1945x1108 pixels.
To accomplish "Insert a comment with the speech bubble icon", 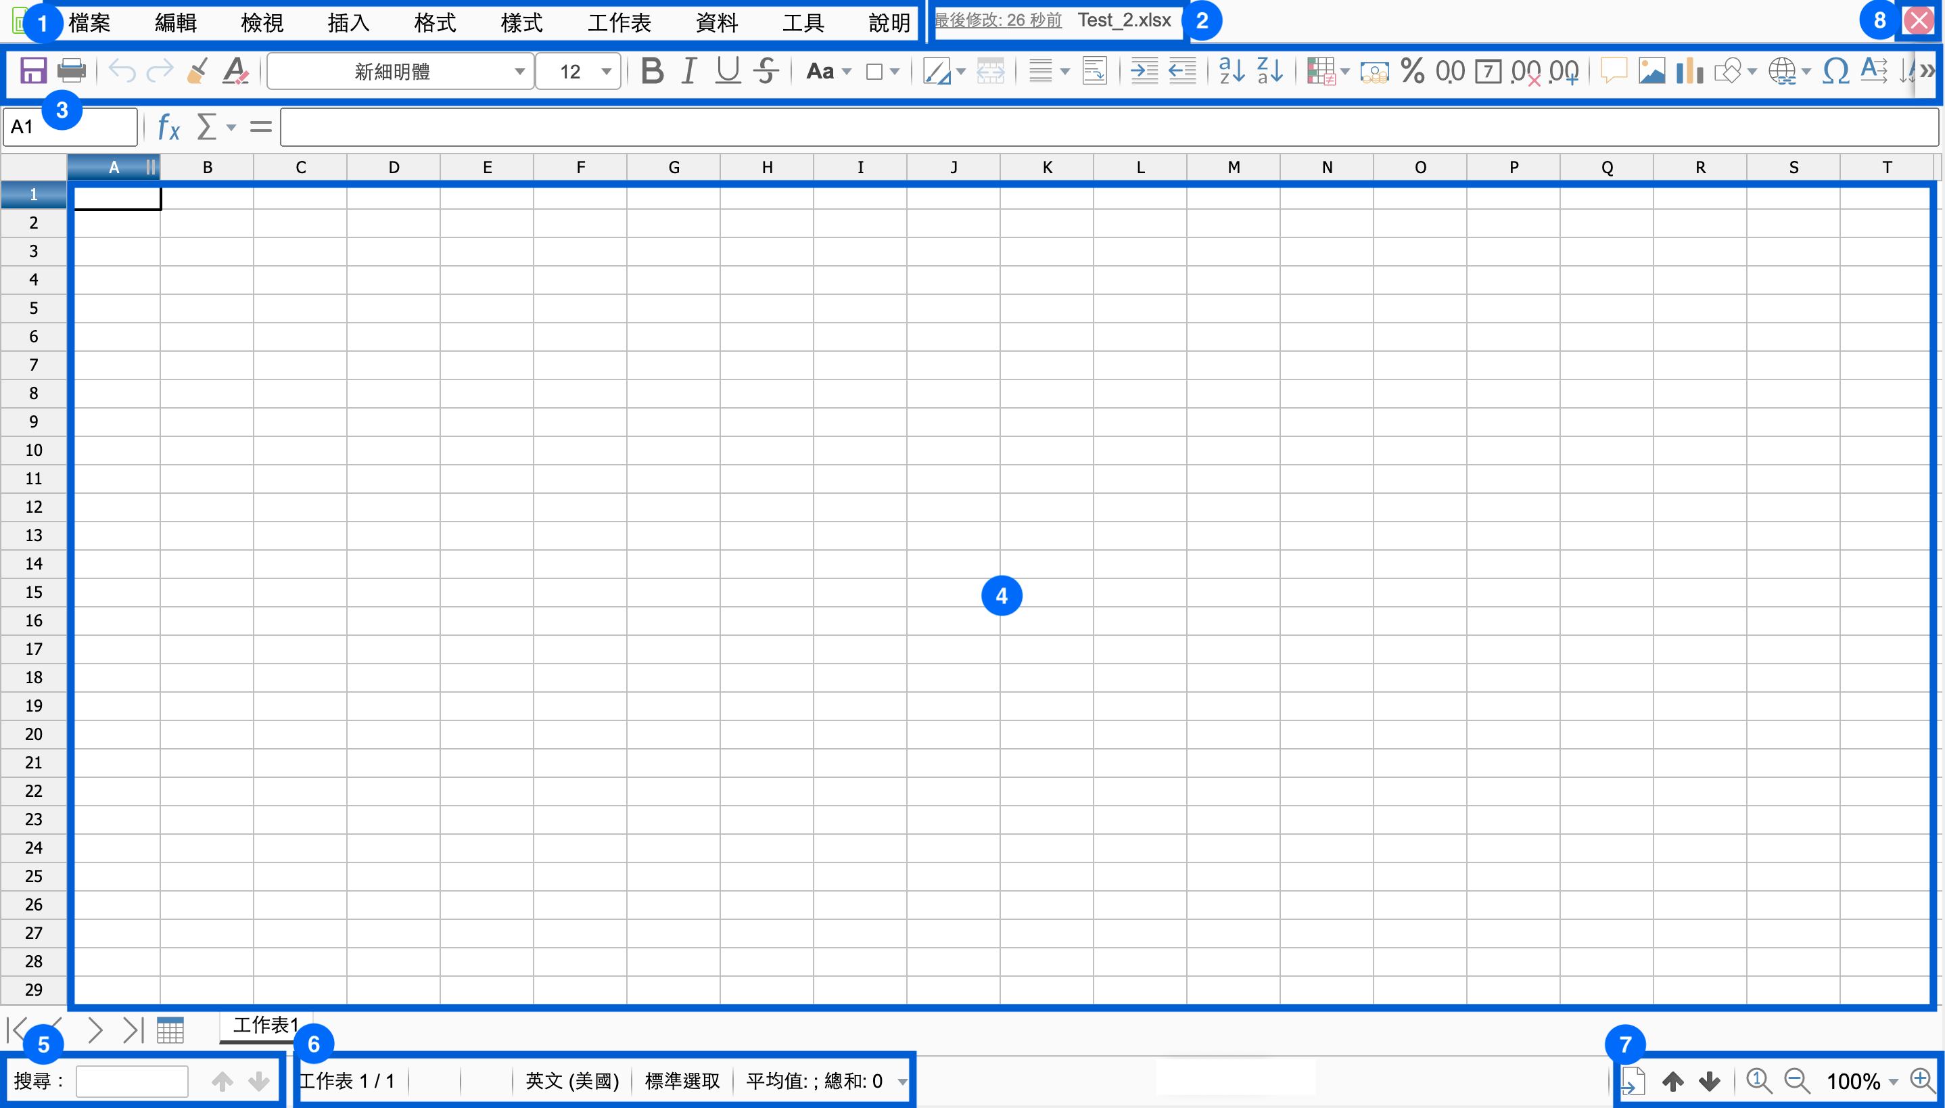I will pos(1614,71).
